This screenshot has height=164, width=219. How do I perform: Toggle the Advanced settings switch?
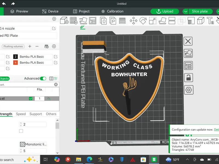pos(43,78)
